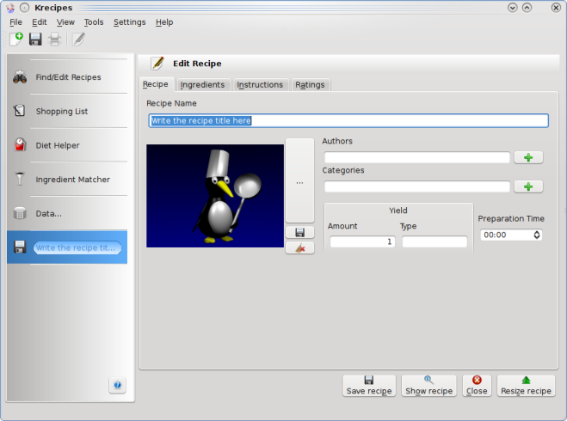Click the Yield Type field
This screenshot has width=567, height=421.
pyautogui.click(x=434, y=241)
